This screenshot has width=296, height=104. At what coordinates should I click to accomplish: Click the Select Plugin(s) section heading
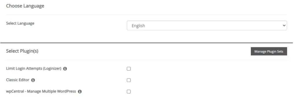tap(22, 51)
